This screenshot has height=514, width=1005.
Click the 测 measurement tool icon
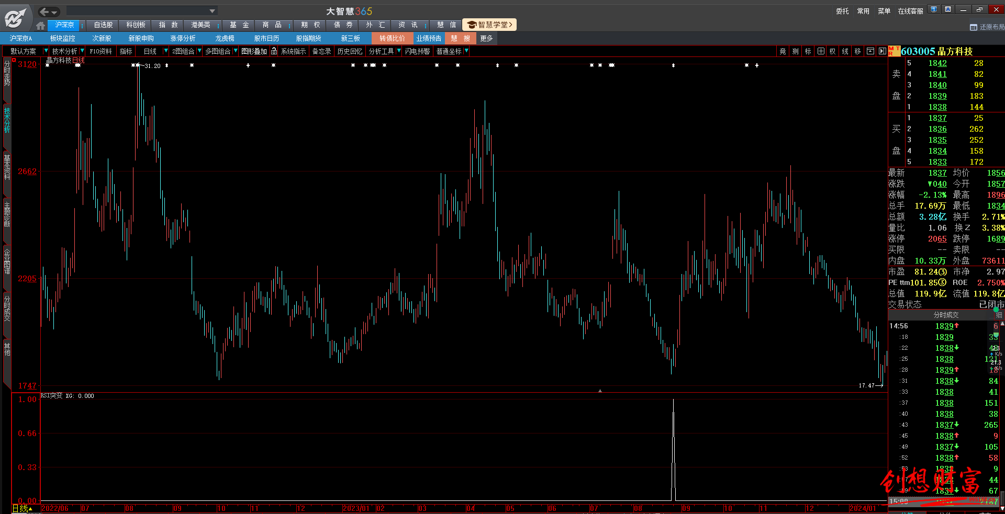coord(795,51)
